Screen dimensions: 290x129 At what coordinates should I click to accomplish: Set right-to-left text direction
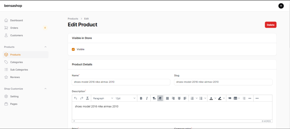154,98
